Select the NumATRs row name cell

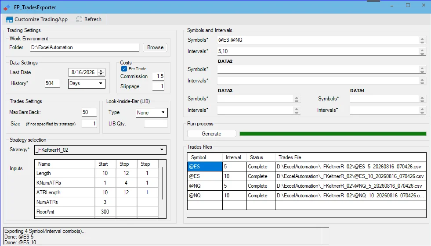click(x=65, y=202)
